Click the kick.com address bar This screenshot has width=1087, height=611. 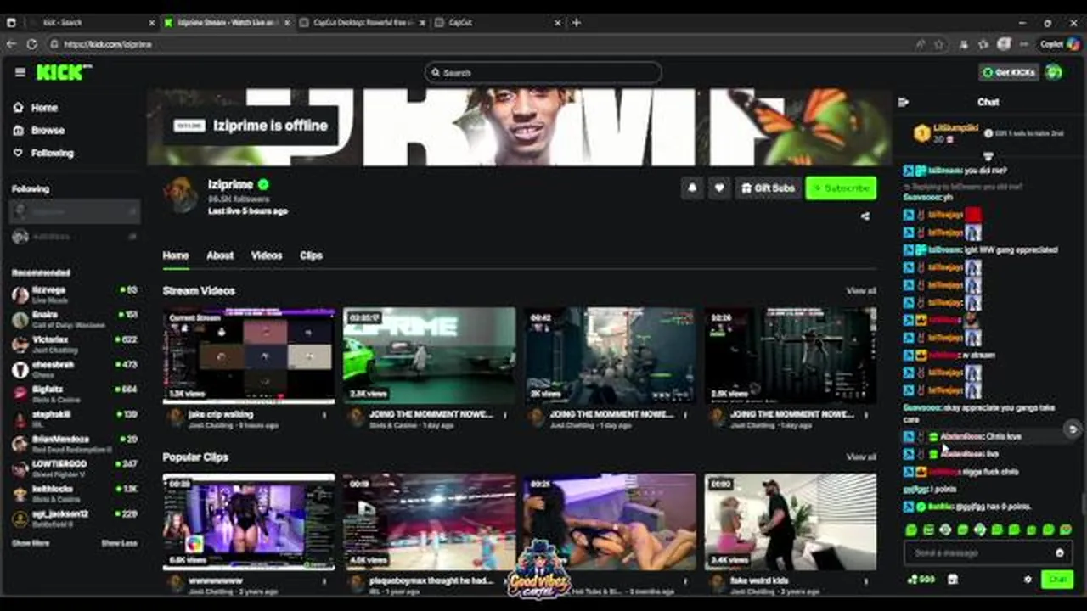click(476, 44)
